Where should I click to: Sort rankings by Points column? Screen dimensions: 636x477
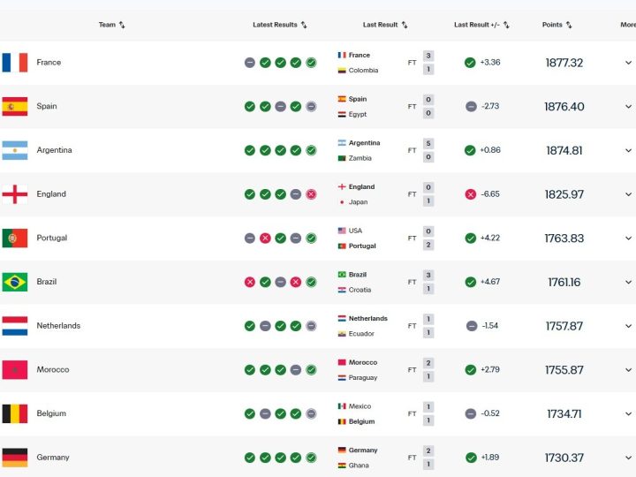pyautogui.click(x=556, y=25)
